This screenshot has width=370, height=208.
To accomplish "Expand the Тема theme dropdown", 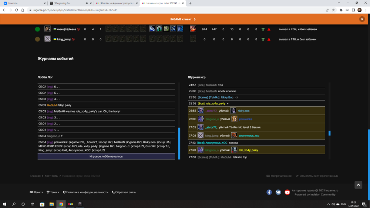I will [53, 192].
